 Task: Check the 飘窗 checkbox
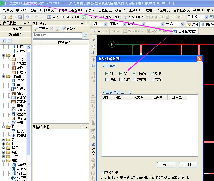coord(121,79)
